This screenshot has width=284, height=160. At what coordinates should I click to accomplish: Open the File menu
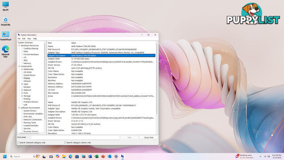(x=19, y=39)
